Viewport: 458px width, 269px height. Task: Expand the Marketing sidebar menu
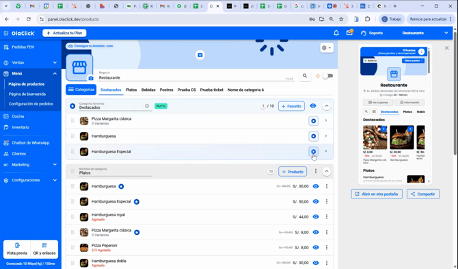tap(31, 164)
